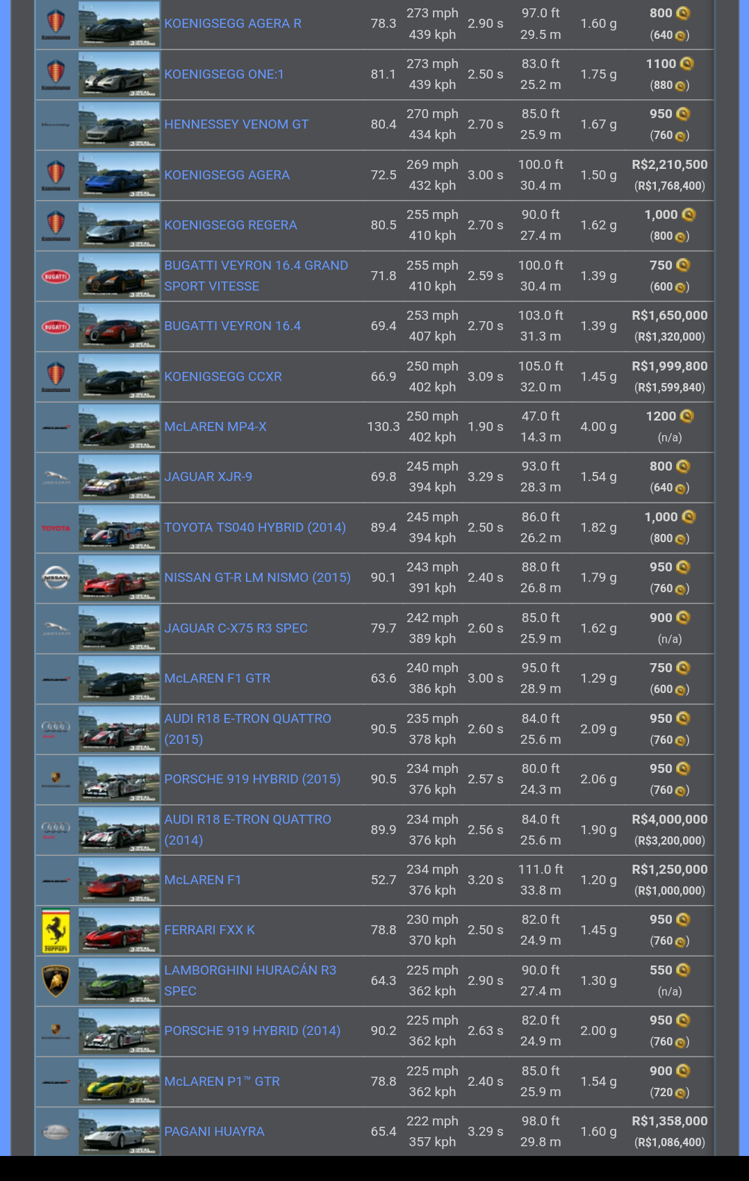
Task: Click McLaren logo in MP4-X row
Action: pyautogui.click(x=56, y=427)
